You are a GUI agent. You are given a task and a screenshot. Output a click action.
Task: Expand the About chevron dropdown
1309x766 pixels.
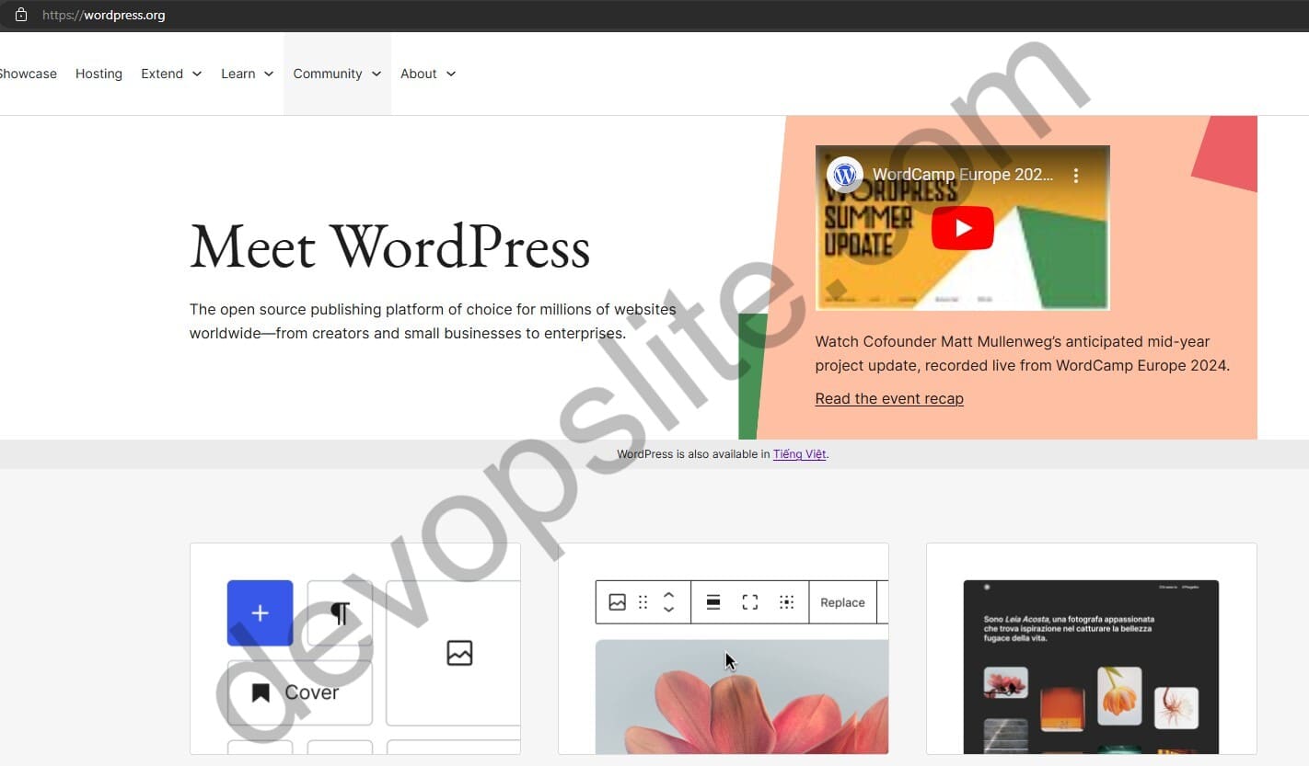451,74
